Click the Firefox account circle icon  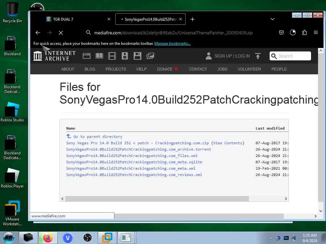click(x=293, y=33)
